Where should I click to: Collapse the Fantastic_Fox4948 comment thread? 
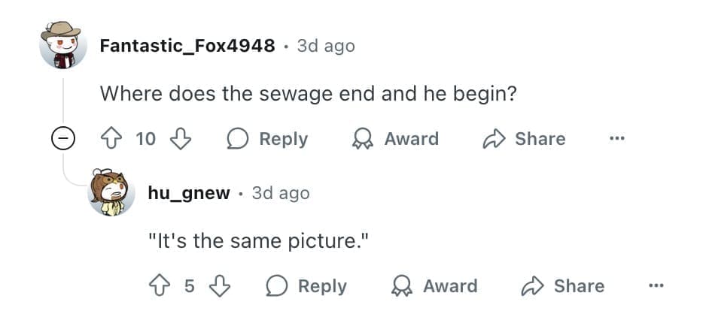pyautogui.click(x=64, y=139)
